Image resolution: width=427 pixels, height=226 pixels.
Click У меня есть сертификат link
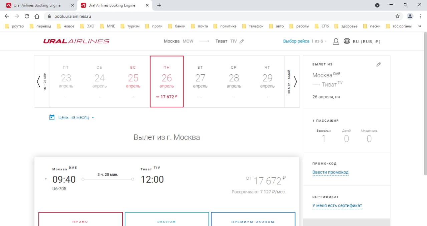click(337, 205)
